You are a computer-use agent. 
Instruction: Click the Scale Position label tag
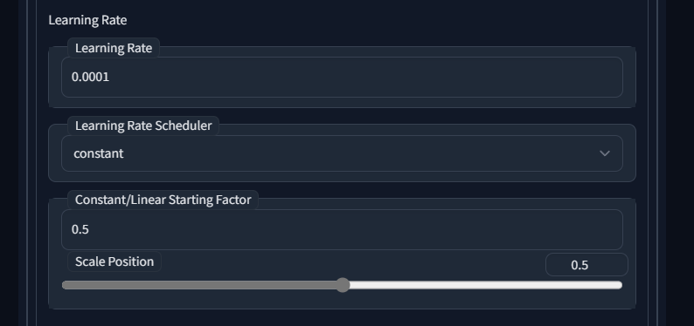tap(115, 261)
